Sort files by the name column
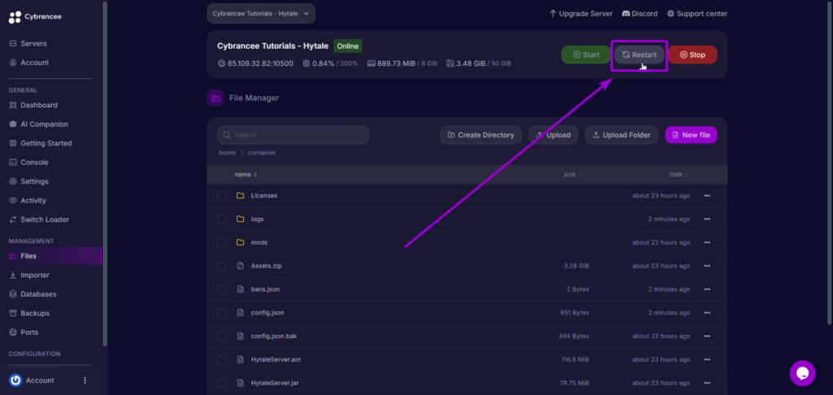This screenshot has height=395, width=833. pyautogui.click(x=245, y=175)
